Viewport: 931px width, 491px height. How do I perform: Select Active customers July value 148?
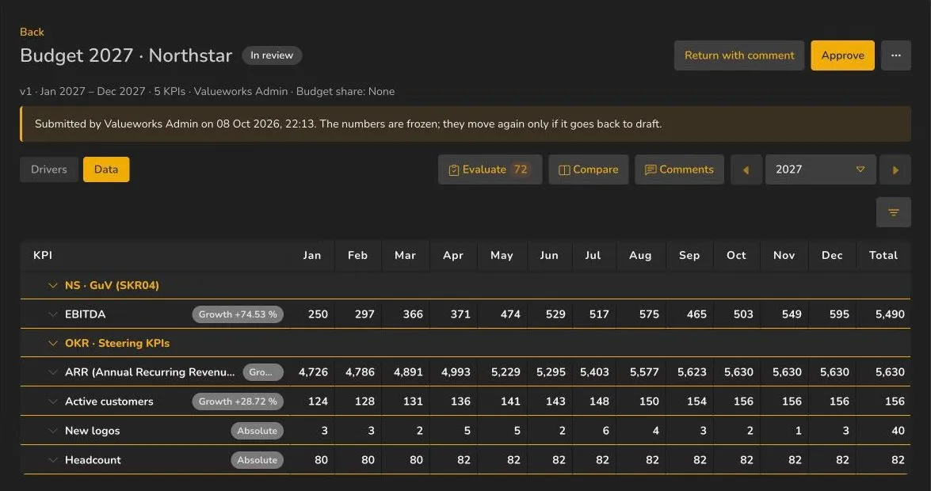click(599, 402)
